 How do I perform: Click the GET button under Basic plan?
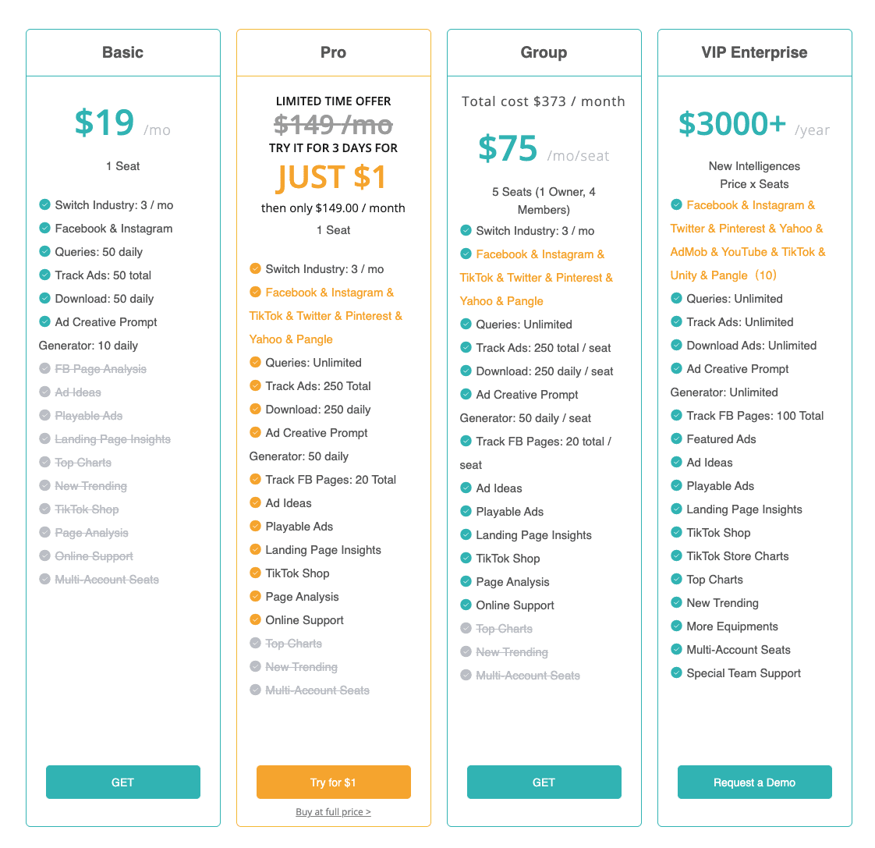[x=122, y=782]
